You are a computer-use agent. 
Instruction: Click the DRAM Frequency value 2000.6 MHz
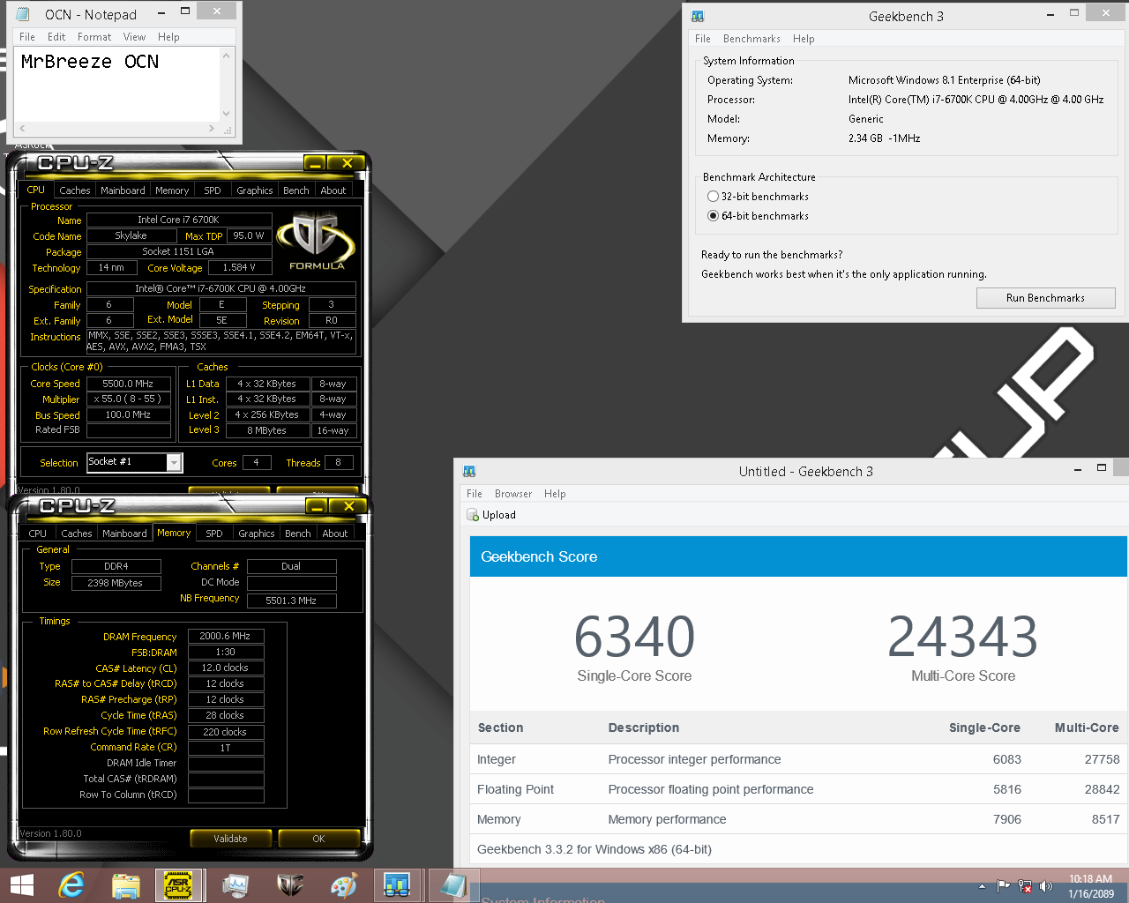click(x=226, y=636)
